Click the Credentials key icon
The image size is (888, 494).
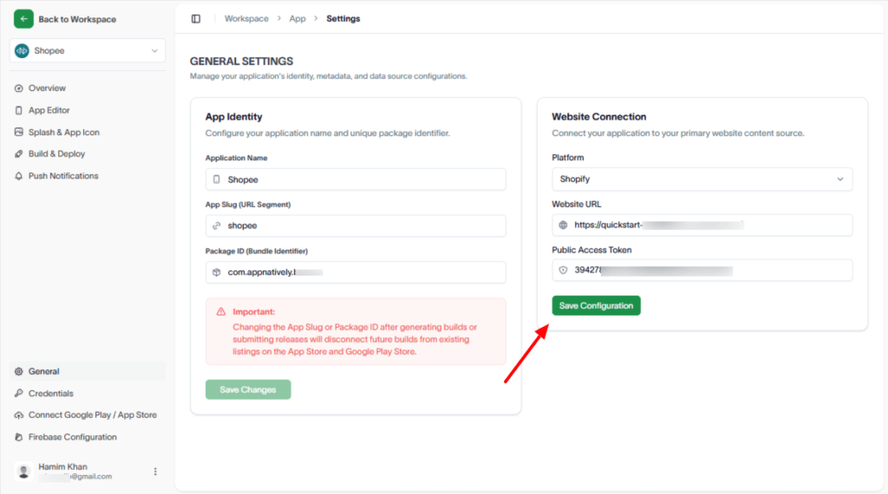click(x=19, y=393)
